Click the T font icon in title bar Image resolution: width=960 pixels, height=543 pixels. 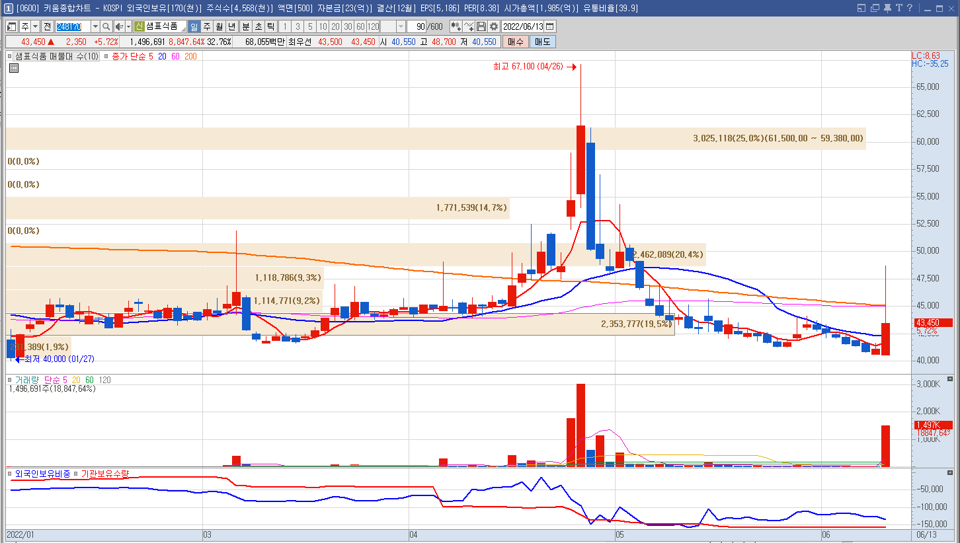[899, 8]
